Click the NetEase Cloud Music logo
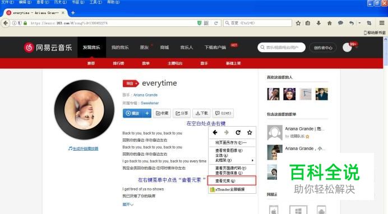The width and height of the screenshot is (388, 214). pyautogui.click(x=48, y=48)
